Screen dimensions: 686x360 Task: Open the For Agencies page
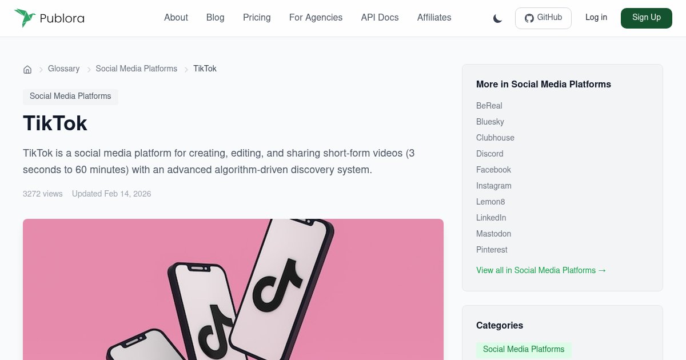[316, 18]
